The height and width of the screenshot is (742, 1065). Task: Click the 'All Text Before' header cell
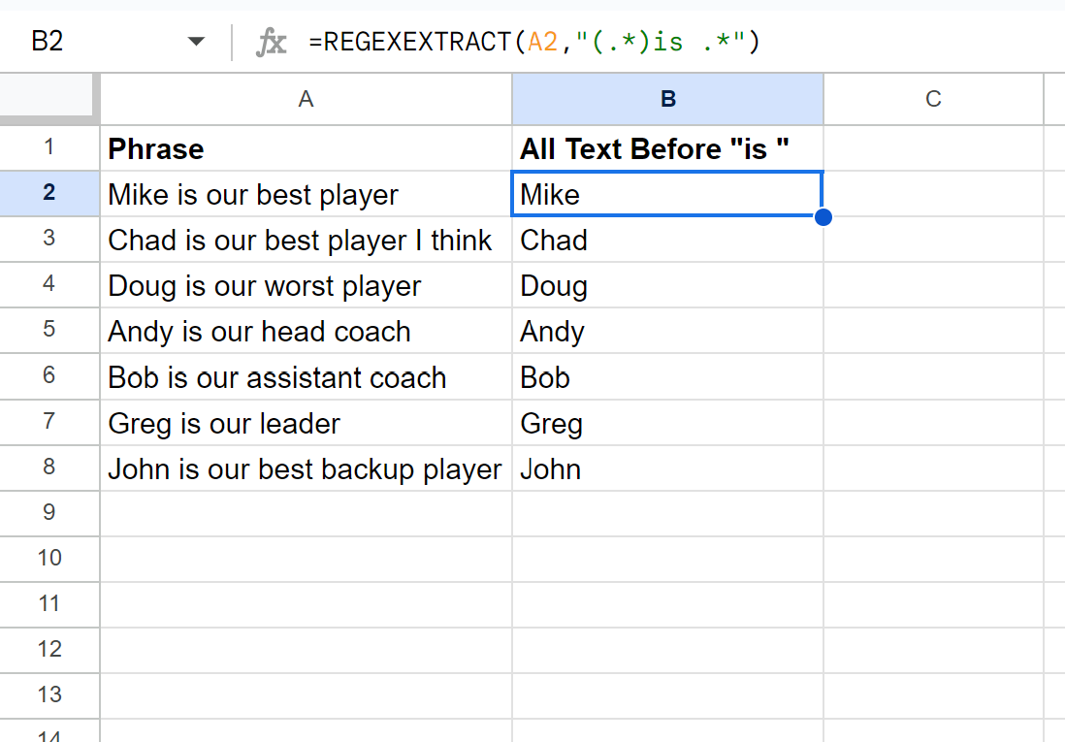667,148
